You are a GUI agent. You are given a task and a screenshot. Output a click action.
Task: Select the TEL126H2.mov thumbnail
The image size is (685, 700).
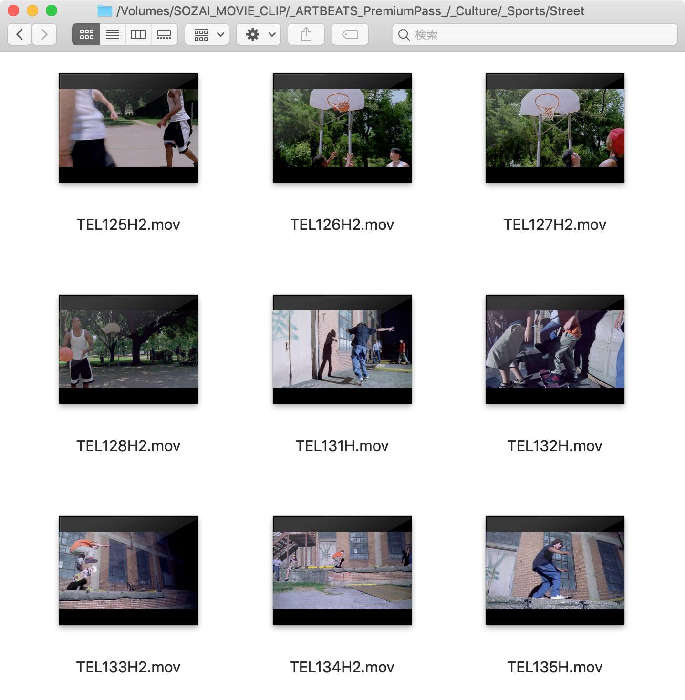[x=342, y=128]
